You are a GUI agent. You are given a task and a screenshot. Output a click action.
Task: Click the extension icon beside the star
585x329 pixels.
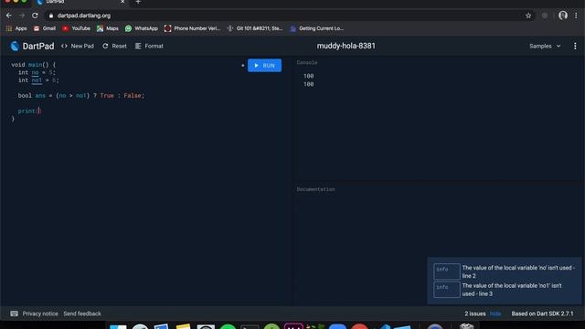click(x=545, y=16)
